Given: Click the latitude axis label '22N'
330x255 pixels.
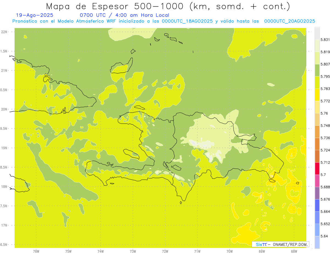Looking at the screenshot, I should coord(4,32).
